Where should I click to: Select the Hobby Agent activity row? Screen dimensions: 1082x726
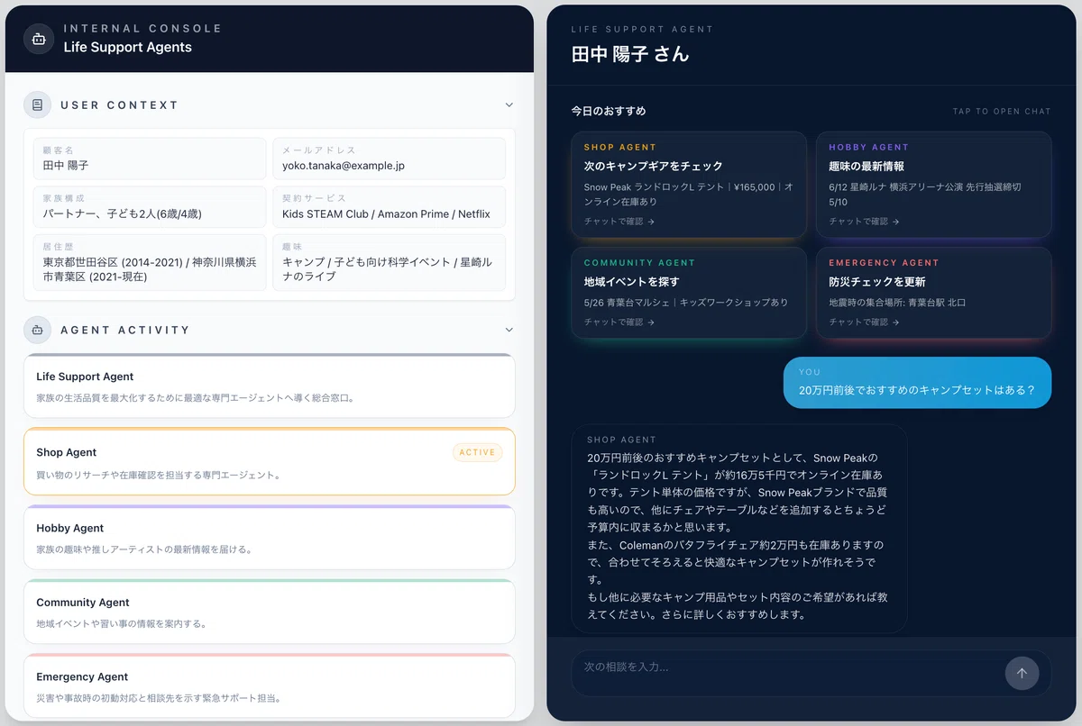tap(270, 537)
